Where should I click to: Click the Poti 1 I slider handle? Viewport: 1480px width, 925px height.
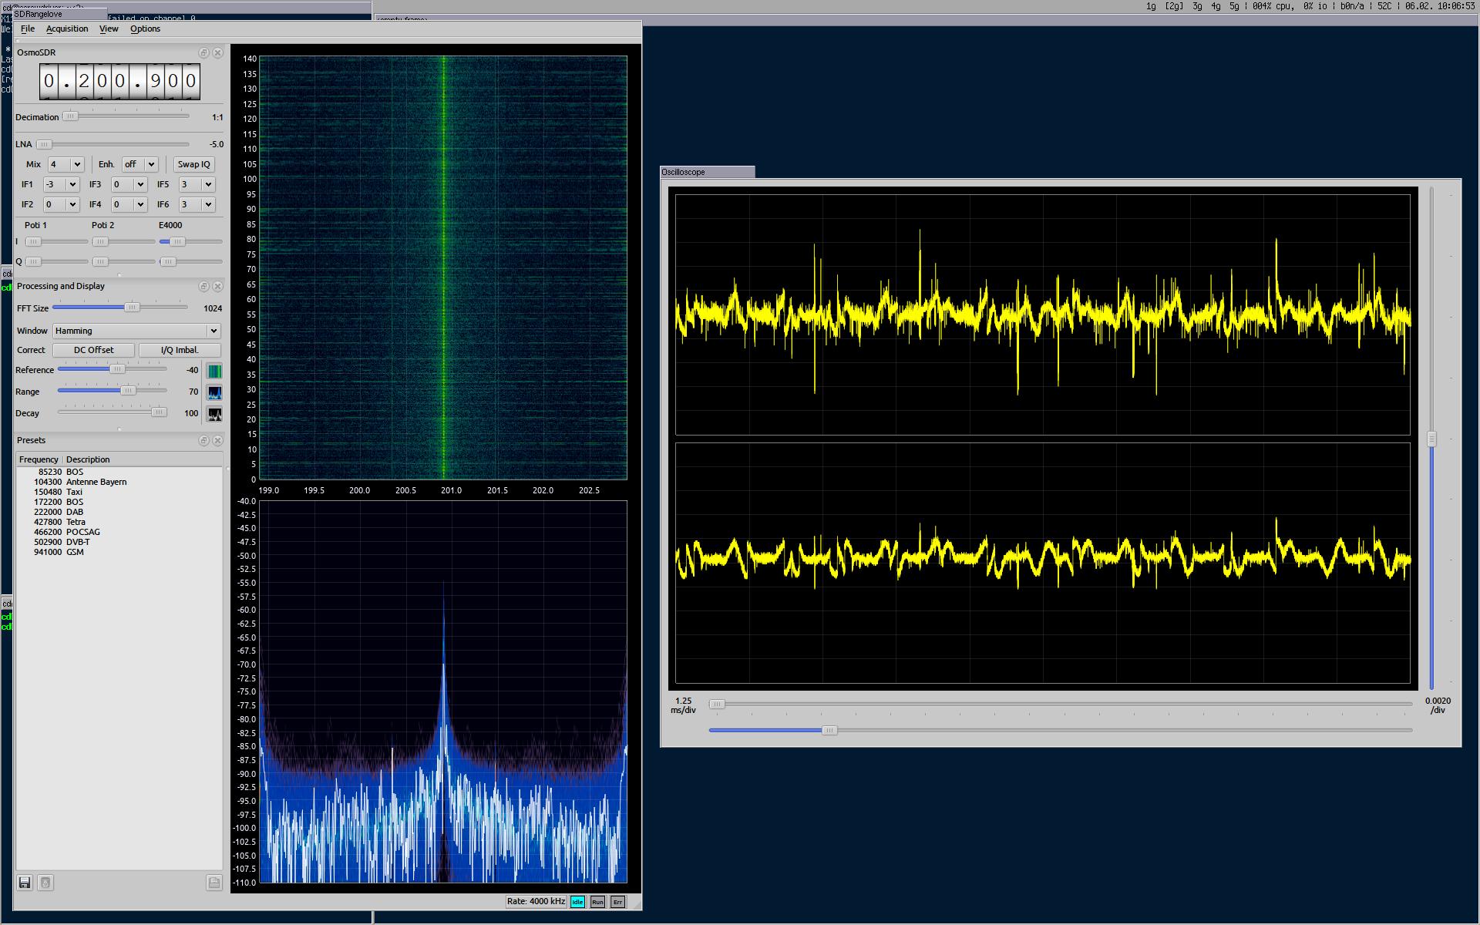tap(33, 241)
